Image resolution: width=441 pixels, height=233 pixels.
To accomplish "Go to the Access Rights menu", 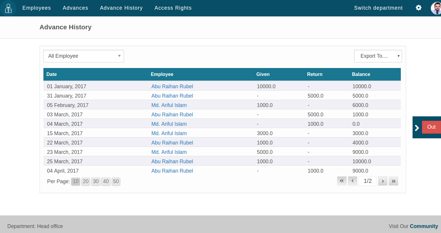I will click(x=173, y=8).
